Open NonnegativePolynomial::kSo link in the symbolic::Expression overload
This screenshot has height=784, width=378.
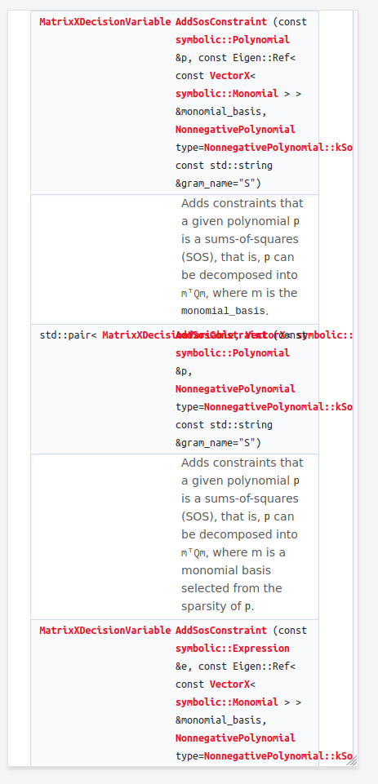click(278, 756)
